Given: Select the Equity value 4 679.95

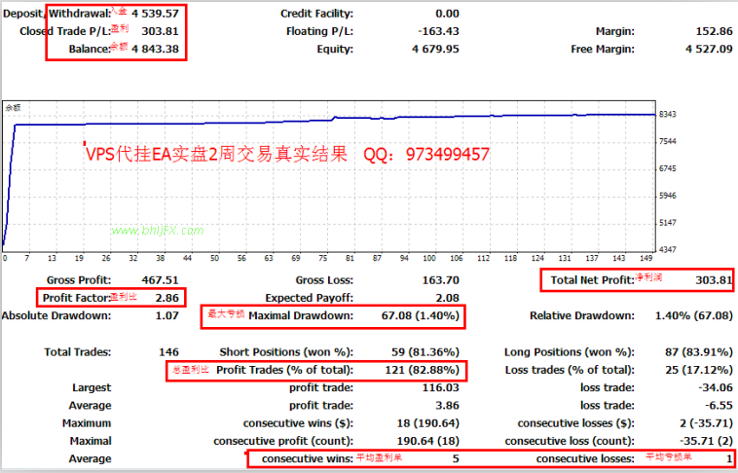Looking at the screenshot, I should (x=435, y=49).
